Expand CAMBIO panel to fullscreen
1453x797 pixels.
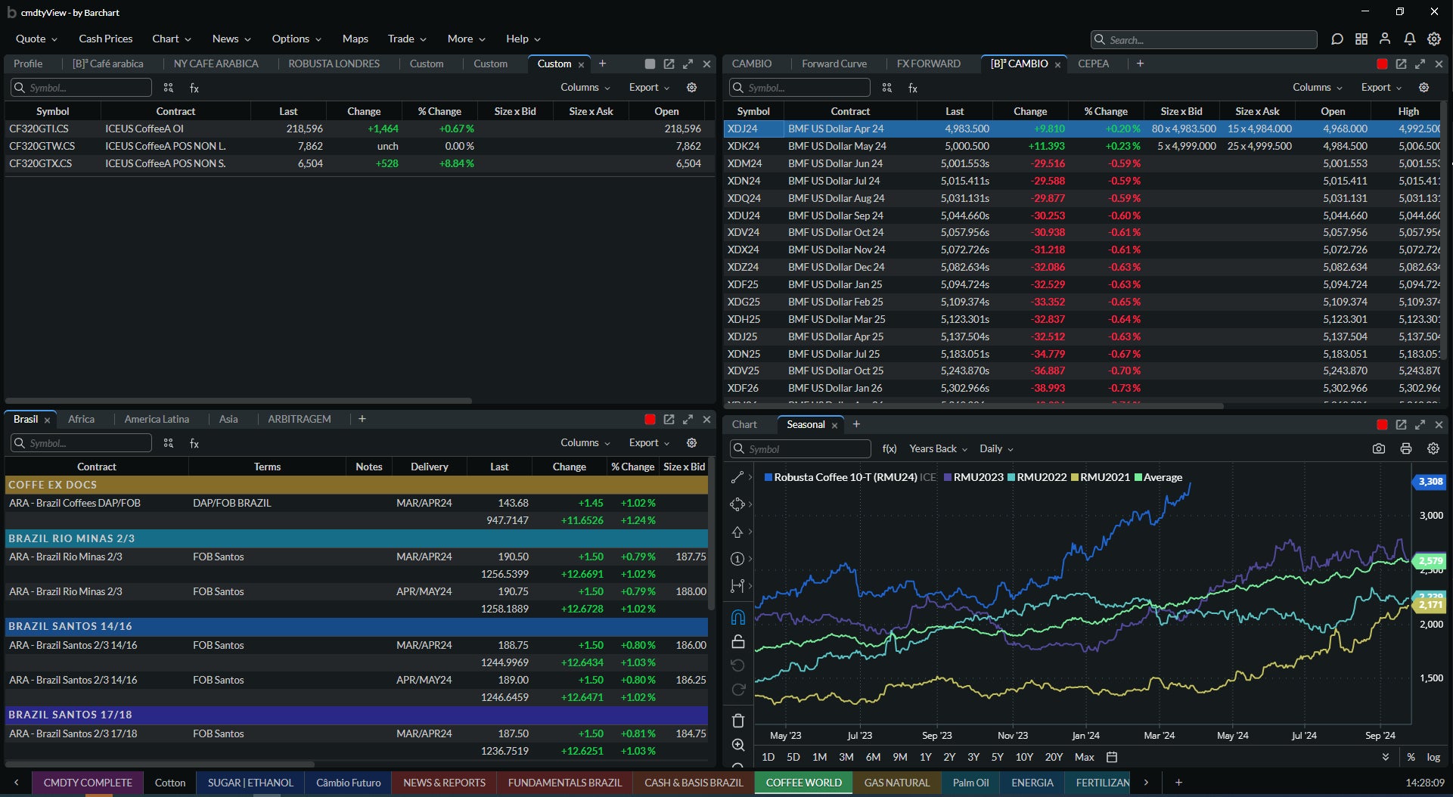coord(1420,64)
